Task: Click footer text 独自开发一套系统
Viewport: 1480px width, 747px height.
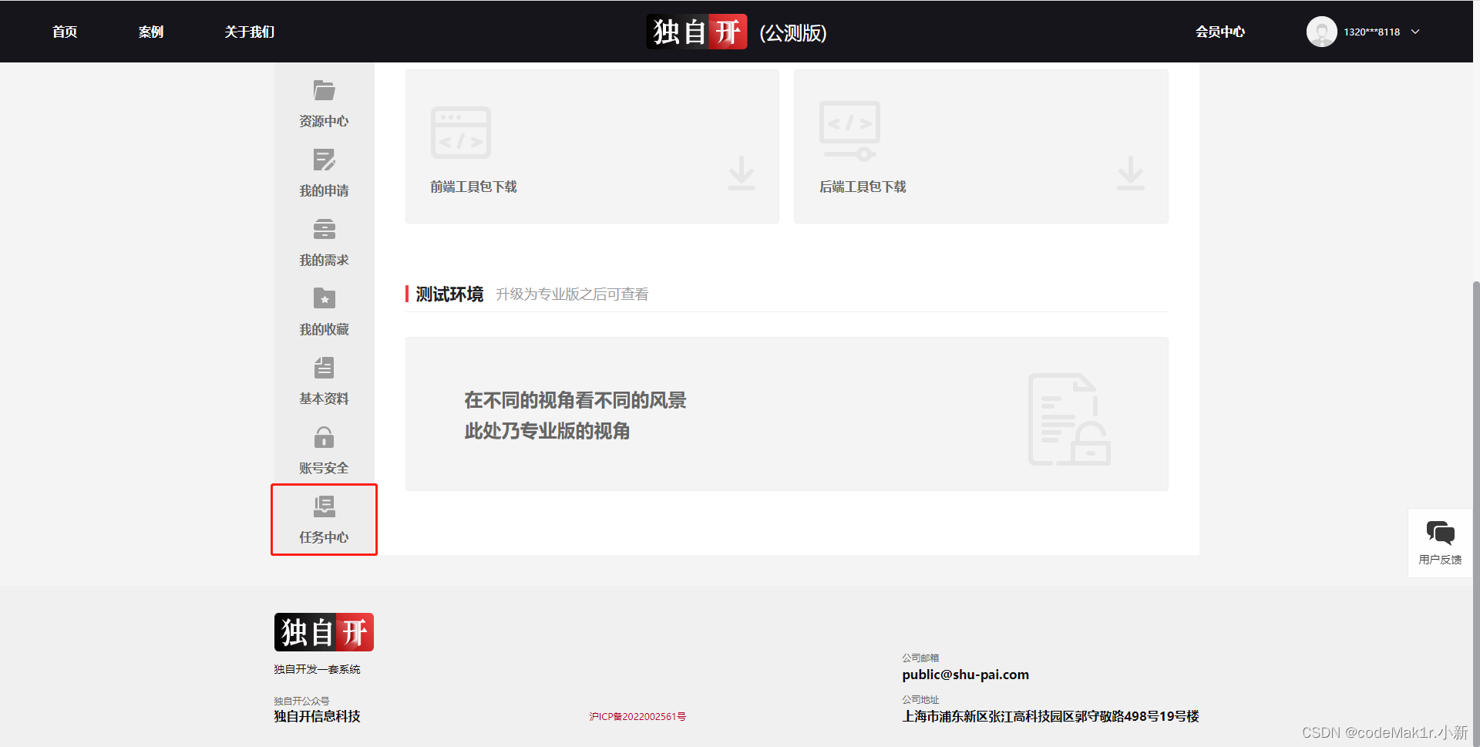Action: (x=317, y=669)
